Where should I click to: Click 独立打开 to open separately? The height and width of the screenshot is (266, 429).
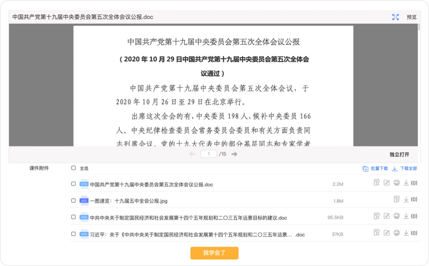pyautogui.click(x=399, y=155)
